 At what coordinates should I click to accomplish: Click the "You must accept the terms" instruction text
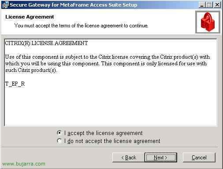[x=81, y=26]
